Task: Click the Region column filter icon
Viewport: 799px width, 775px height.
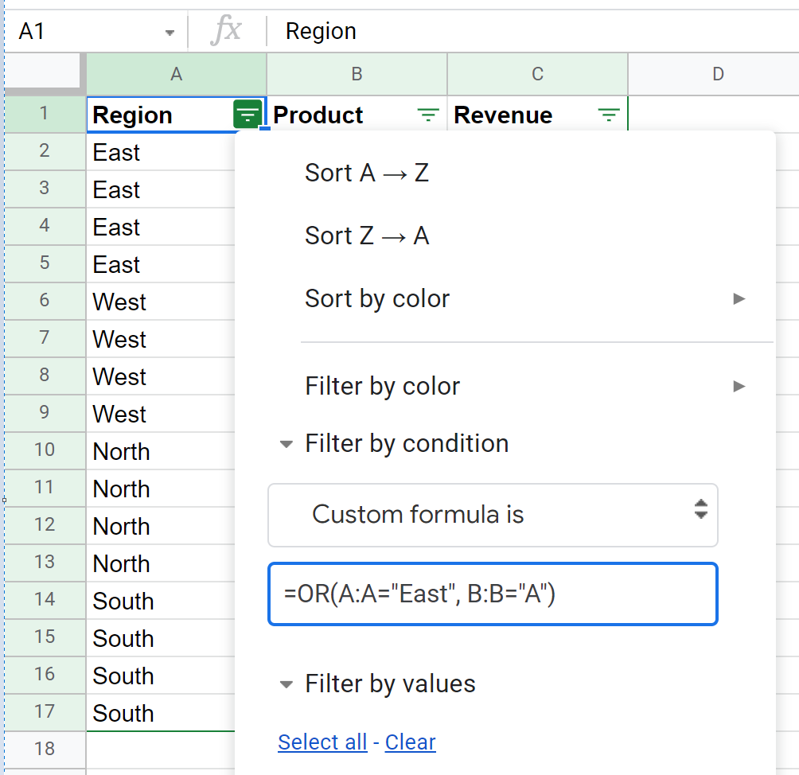Action: 247,115
